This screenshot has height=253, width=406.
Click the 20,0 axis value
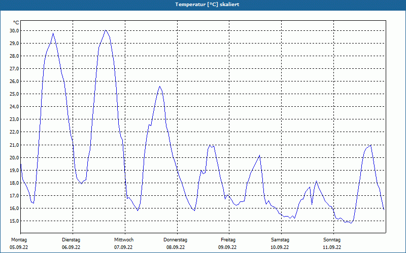pos(14,158)
